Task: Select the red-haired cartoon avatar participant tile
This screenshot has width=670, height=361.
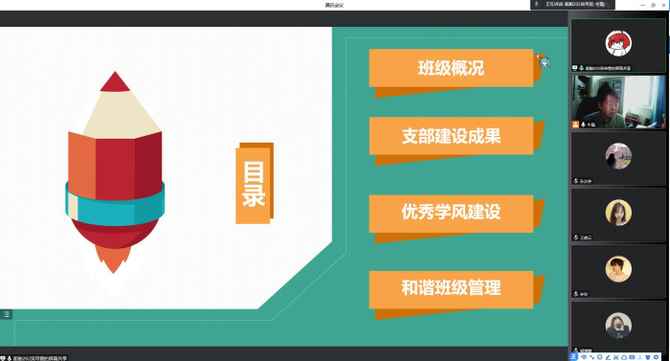Action: tap(618, 45)
